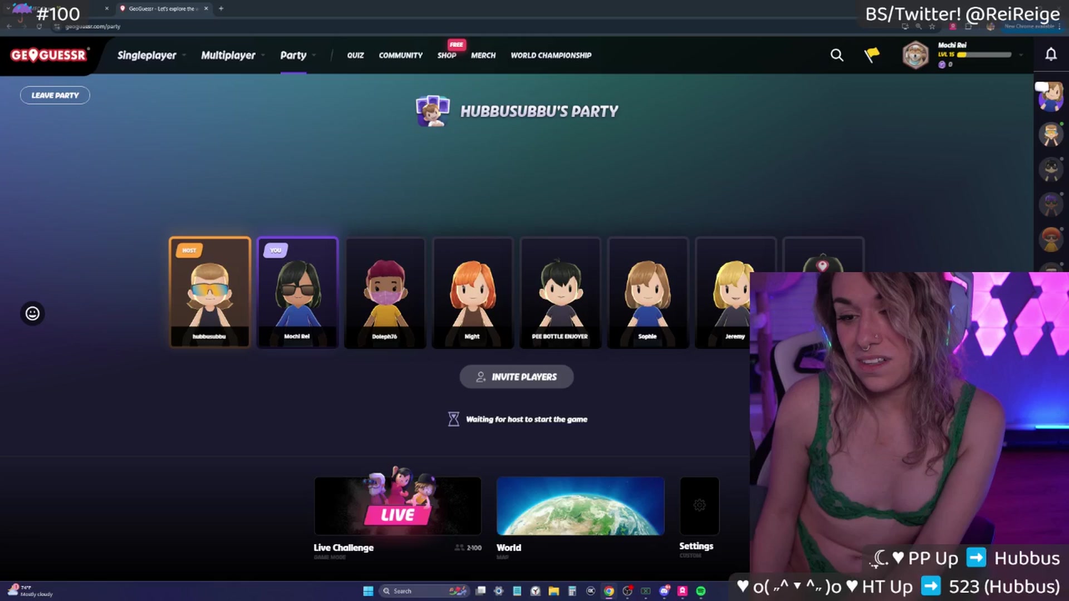
Task: Open Calculator from the taskbar
Action: (572, 591)
